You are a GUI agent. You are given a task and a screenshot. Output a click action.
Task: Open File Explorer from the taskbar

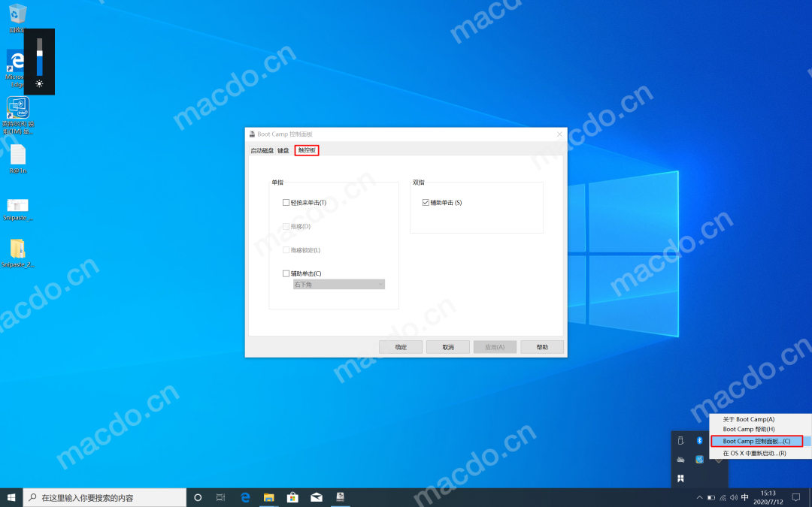(x=268, y=497)
